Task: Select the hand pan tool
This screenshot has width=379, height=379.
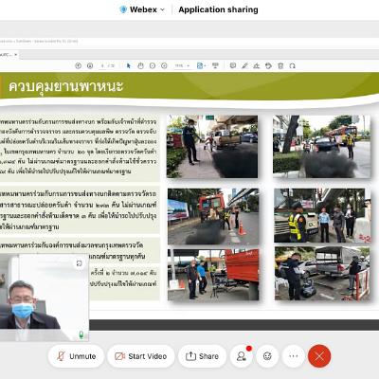Action: (x=140, y=65)
